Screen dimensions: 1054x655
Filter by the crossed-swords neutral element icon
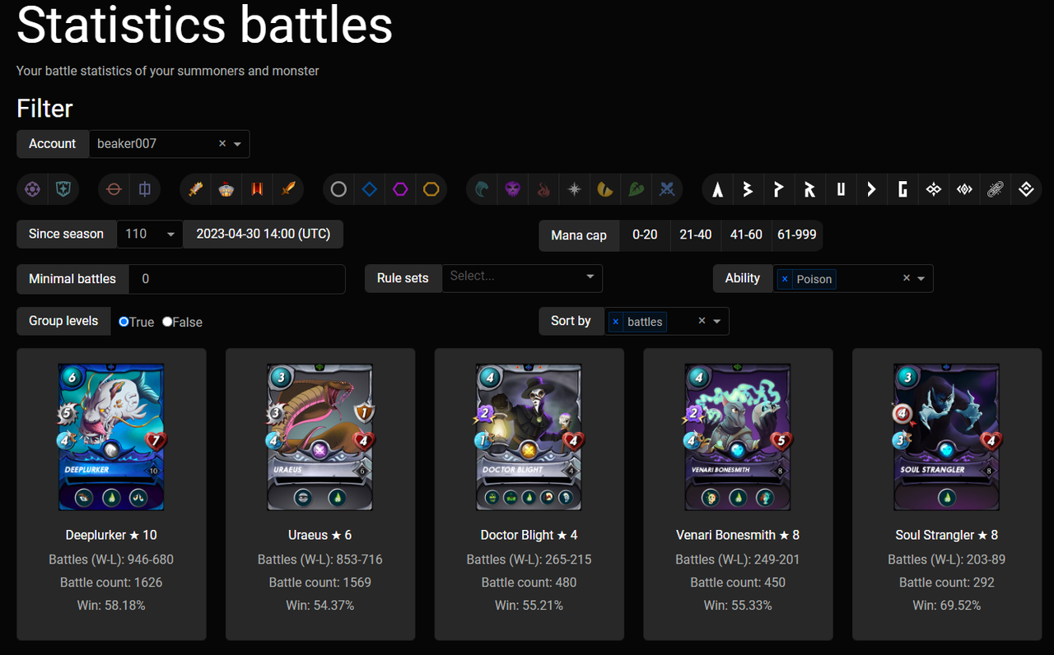[x=667, y=189]
